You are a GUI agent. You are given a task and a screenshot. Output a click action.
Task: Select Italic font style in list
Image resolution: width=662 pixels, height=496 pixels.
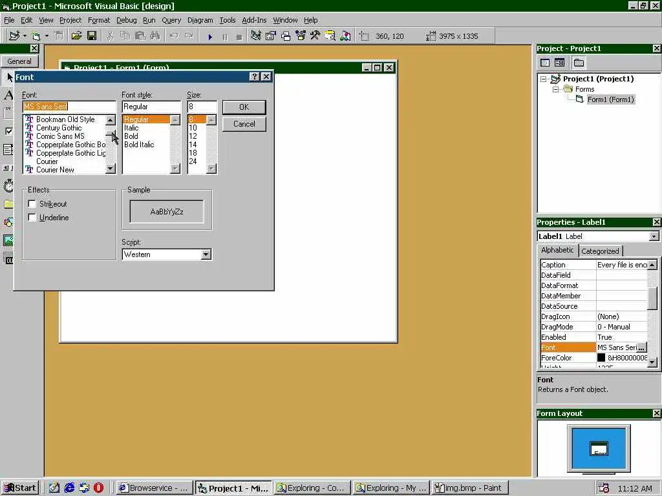[x=131, y=128]
